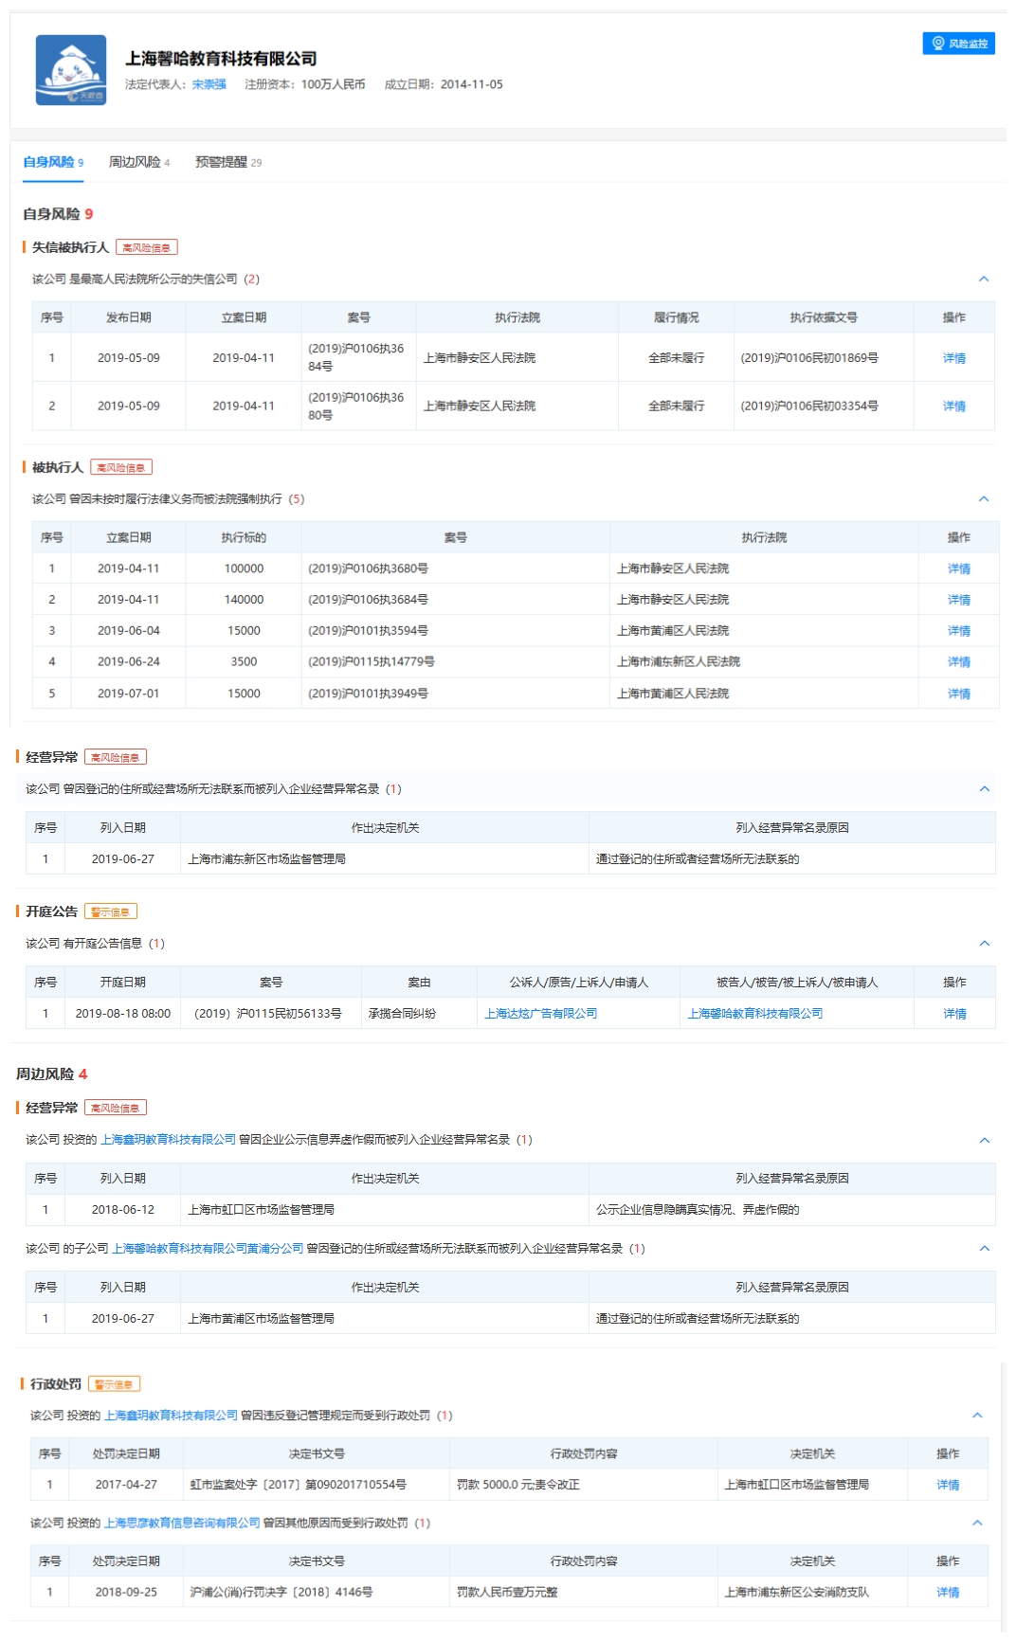
Task: Select basis number (2019)沪0106民初03354号
Action: point(809,406)
